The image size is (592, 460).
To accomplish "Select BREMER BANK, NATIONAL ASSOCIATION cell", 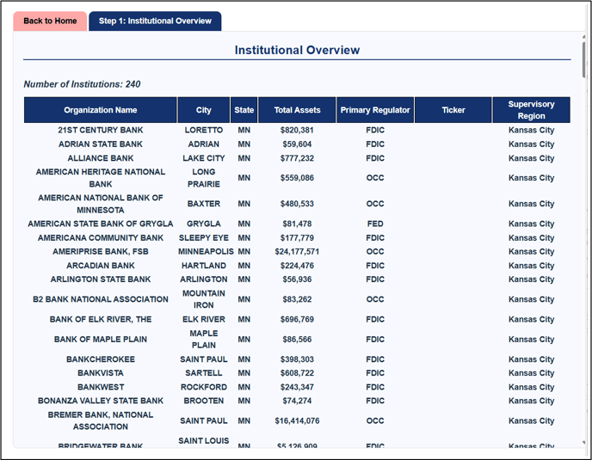I will coord(101,420).
